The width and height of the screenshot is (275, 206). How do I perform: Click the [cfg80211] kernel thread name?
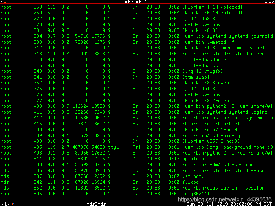click(196, 194)
